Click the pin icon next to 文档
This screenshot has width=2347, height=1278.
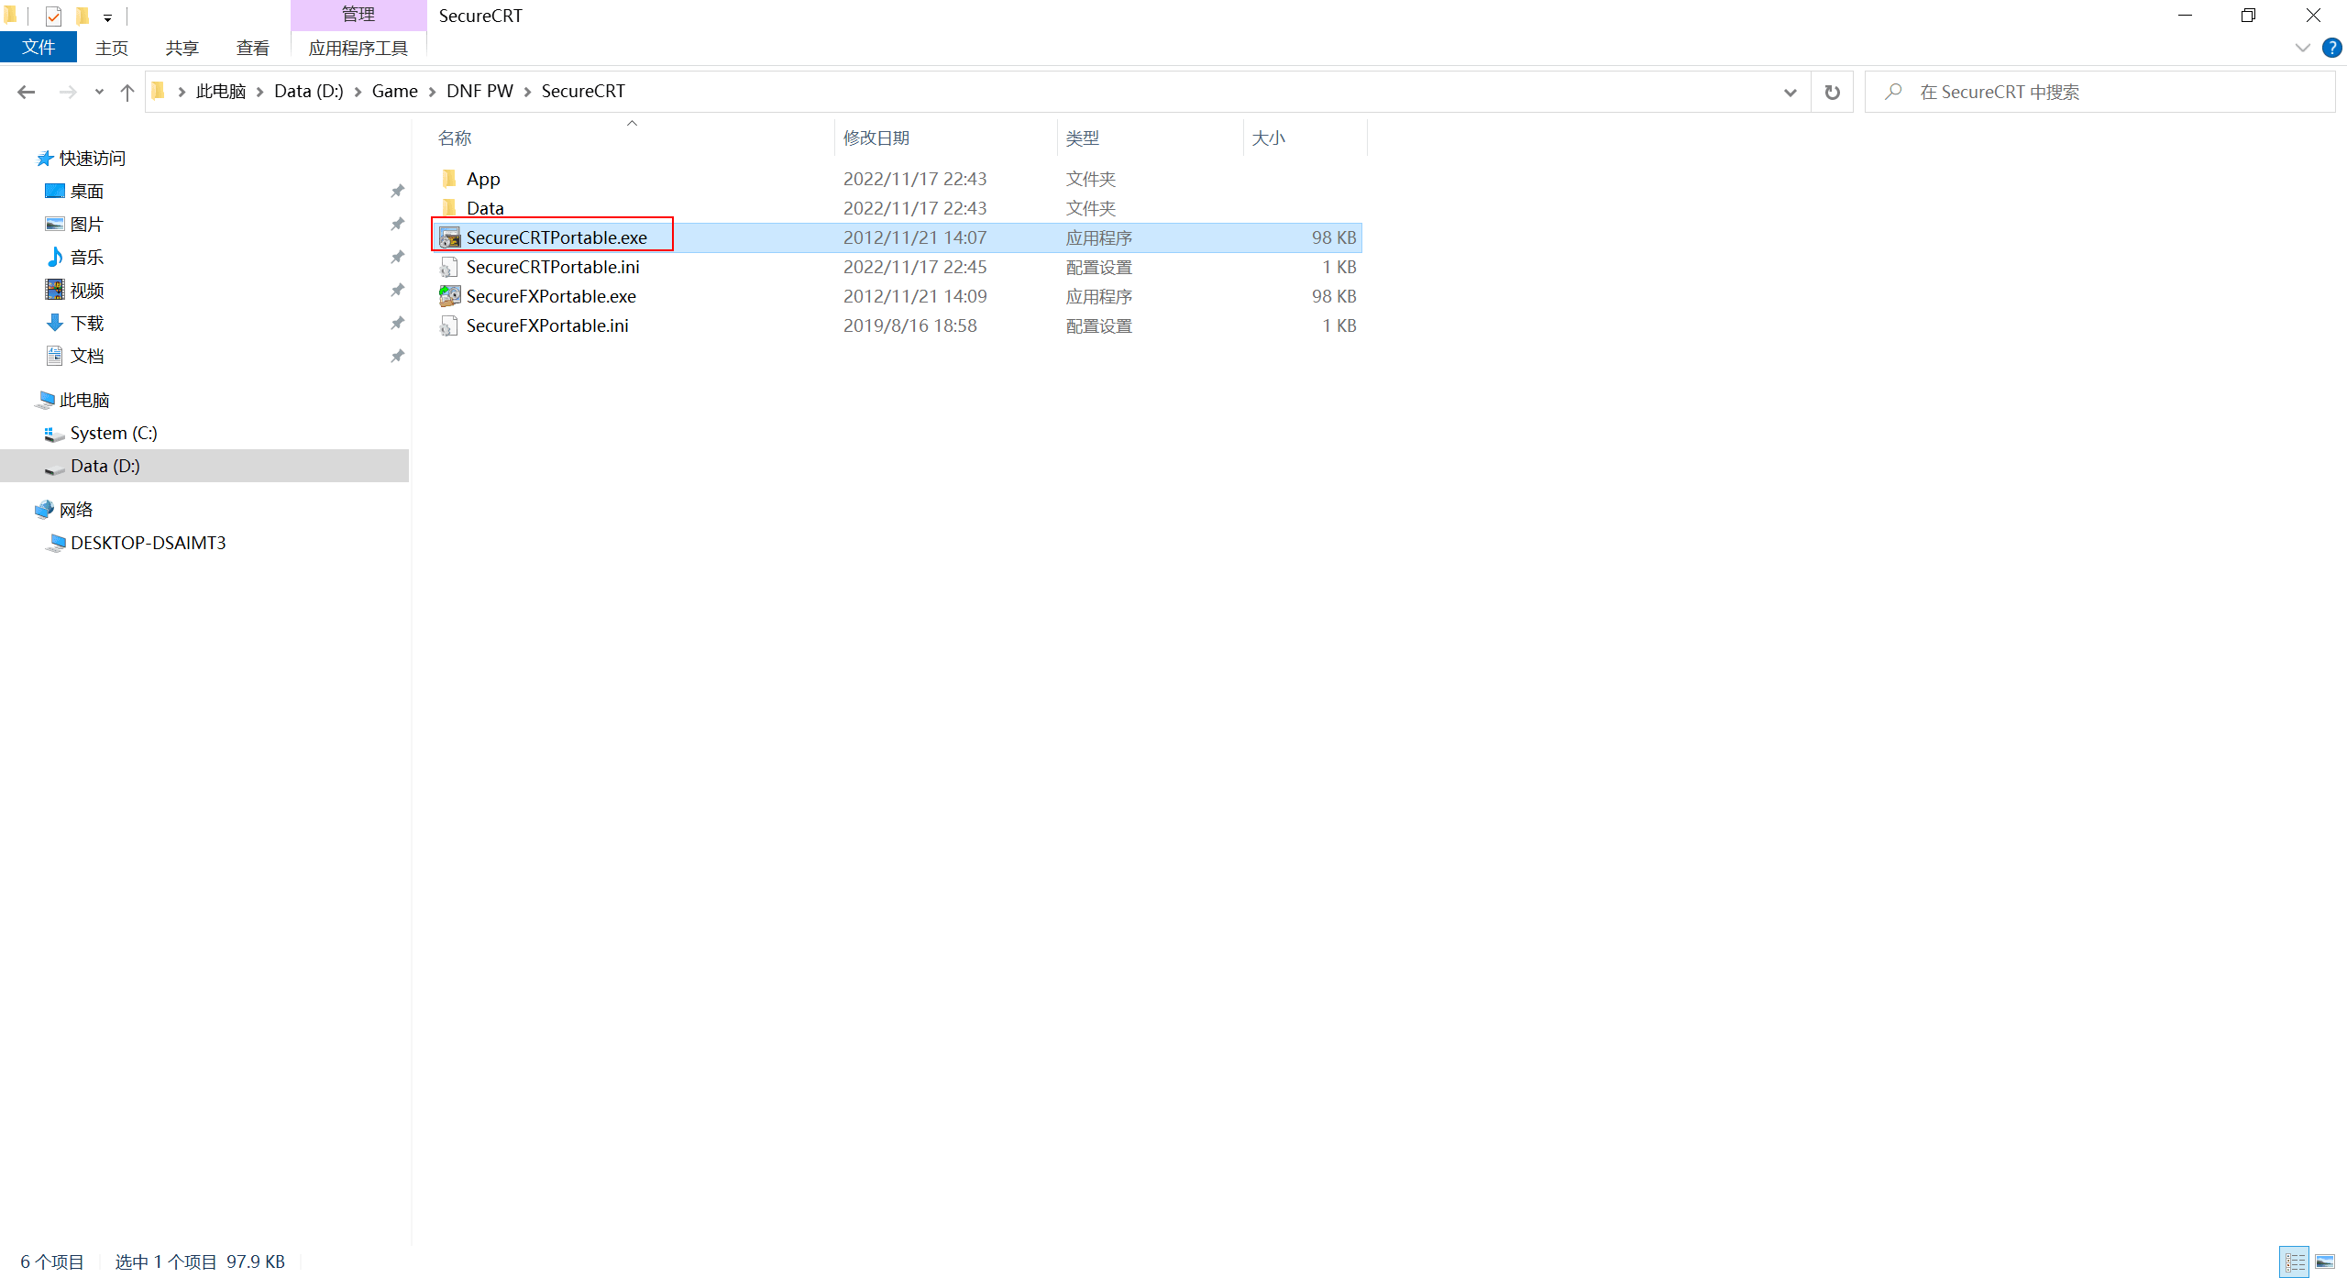(397, 356)
